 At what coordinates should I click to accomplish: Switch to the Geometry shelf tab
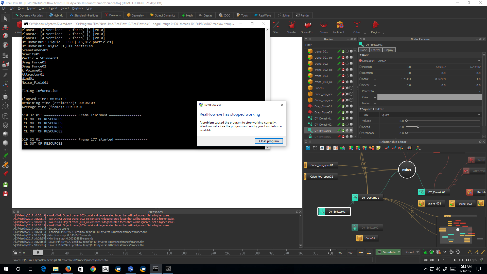135,15
